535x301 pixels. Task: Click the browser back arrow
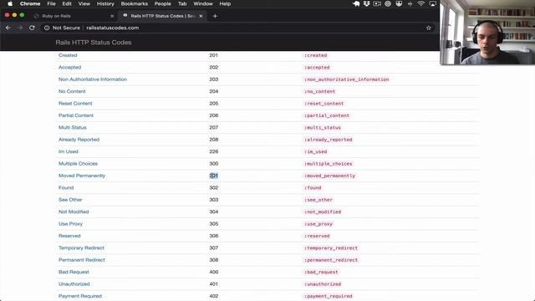tap(8, 28)
